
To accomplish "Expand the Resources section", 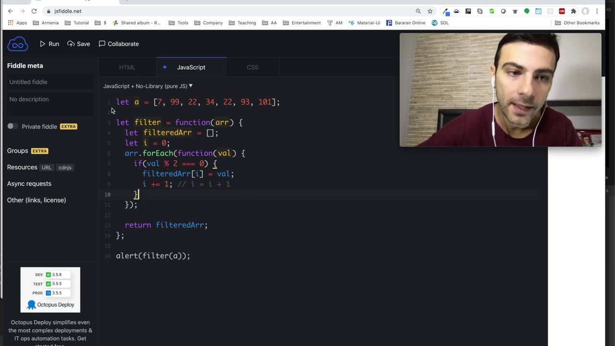I will pyautogui.click(x=22, y=167).
